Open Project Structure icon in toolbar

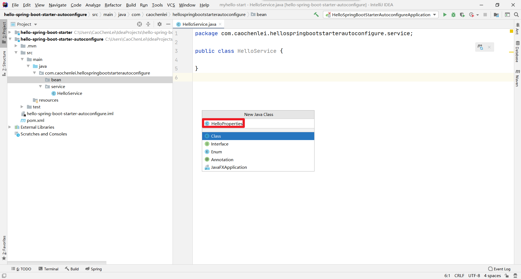496,15
